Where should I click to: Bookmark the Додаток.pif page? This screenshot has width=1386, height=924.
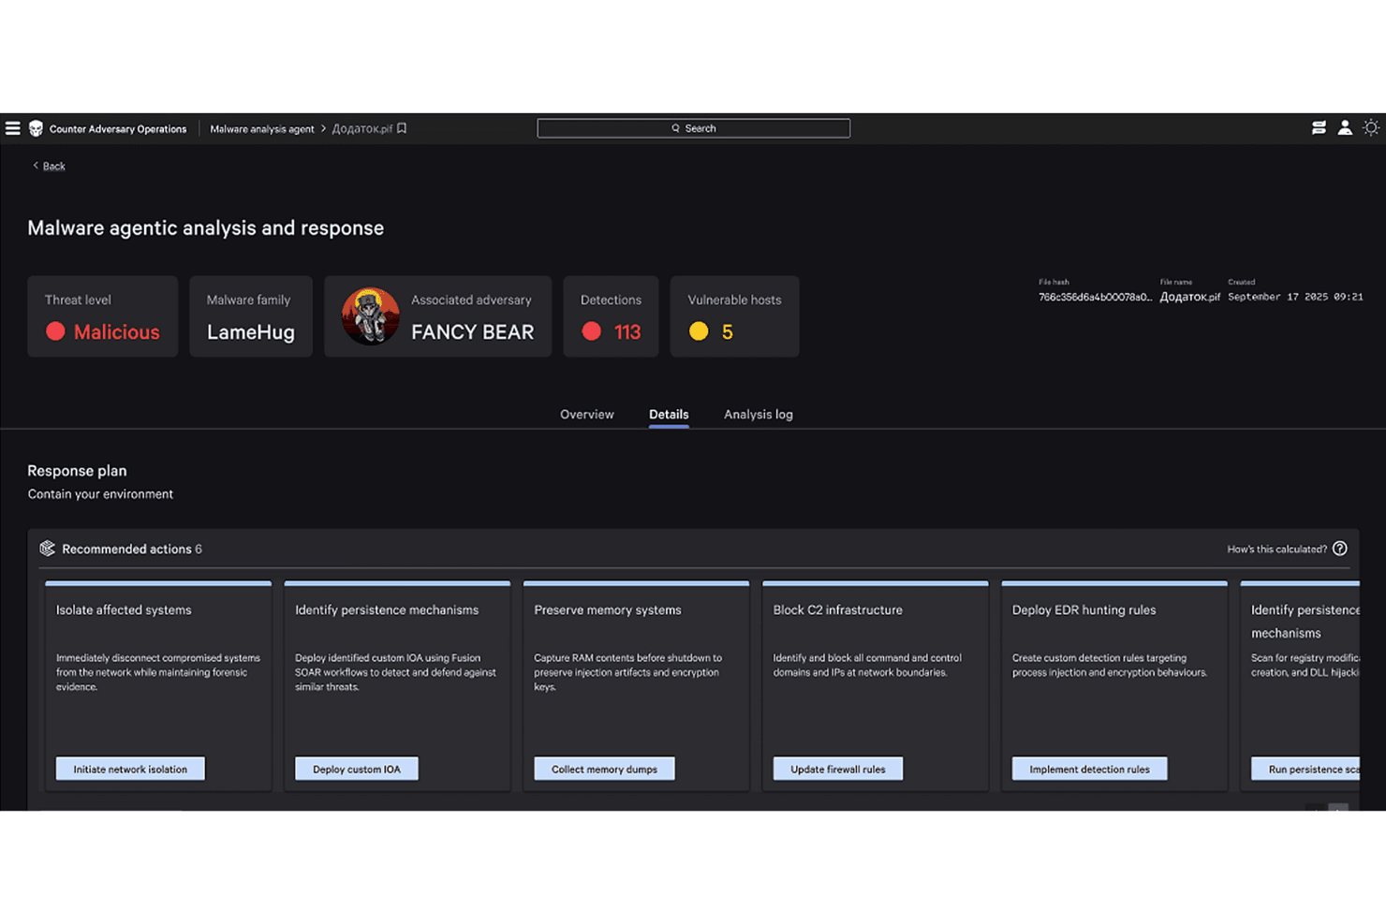tap(402, 128)
